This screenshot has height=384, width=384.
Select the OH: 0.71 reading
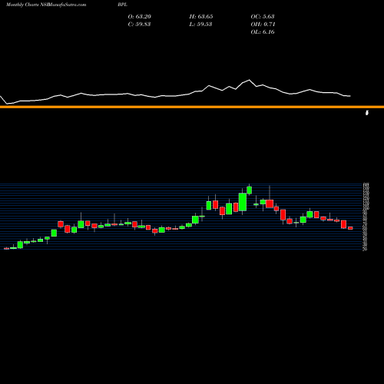click(263, 25)
